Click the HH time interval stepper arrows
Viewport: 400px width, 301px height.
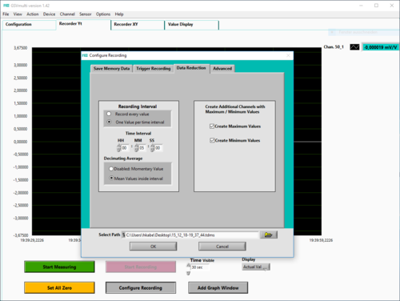coord(119,148)
